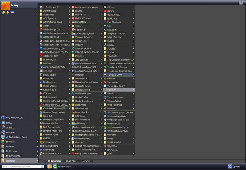Click the green Power Control icon
246x170 pixels.
click(55, 167)
